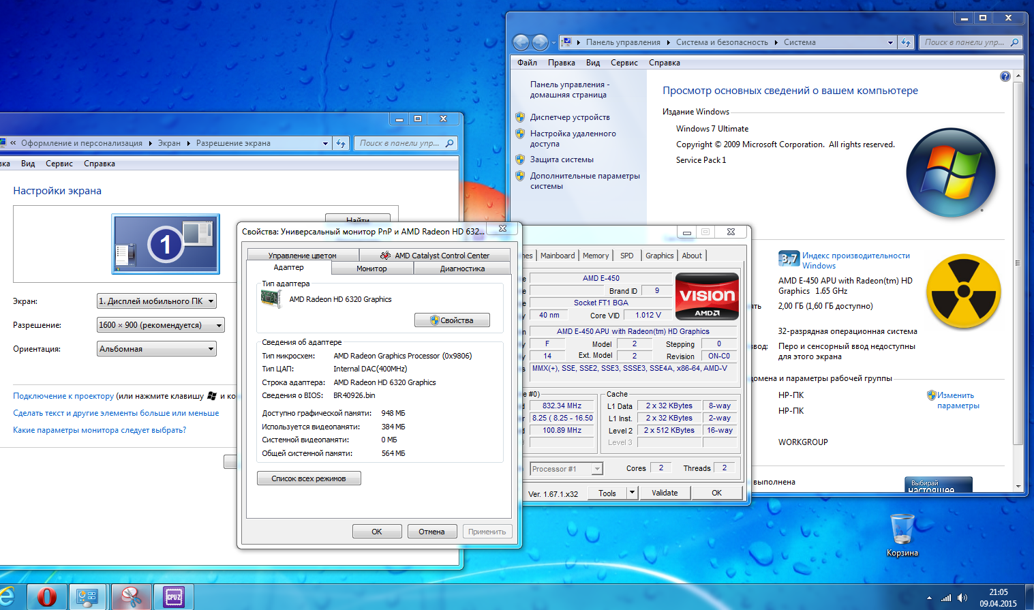Expand the arrow next to CPU-Z Tools button
The width and height of the screenshot is (1034, 610).
[632, 492]
